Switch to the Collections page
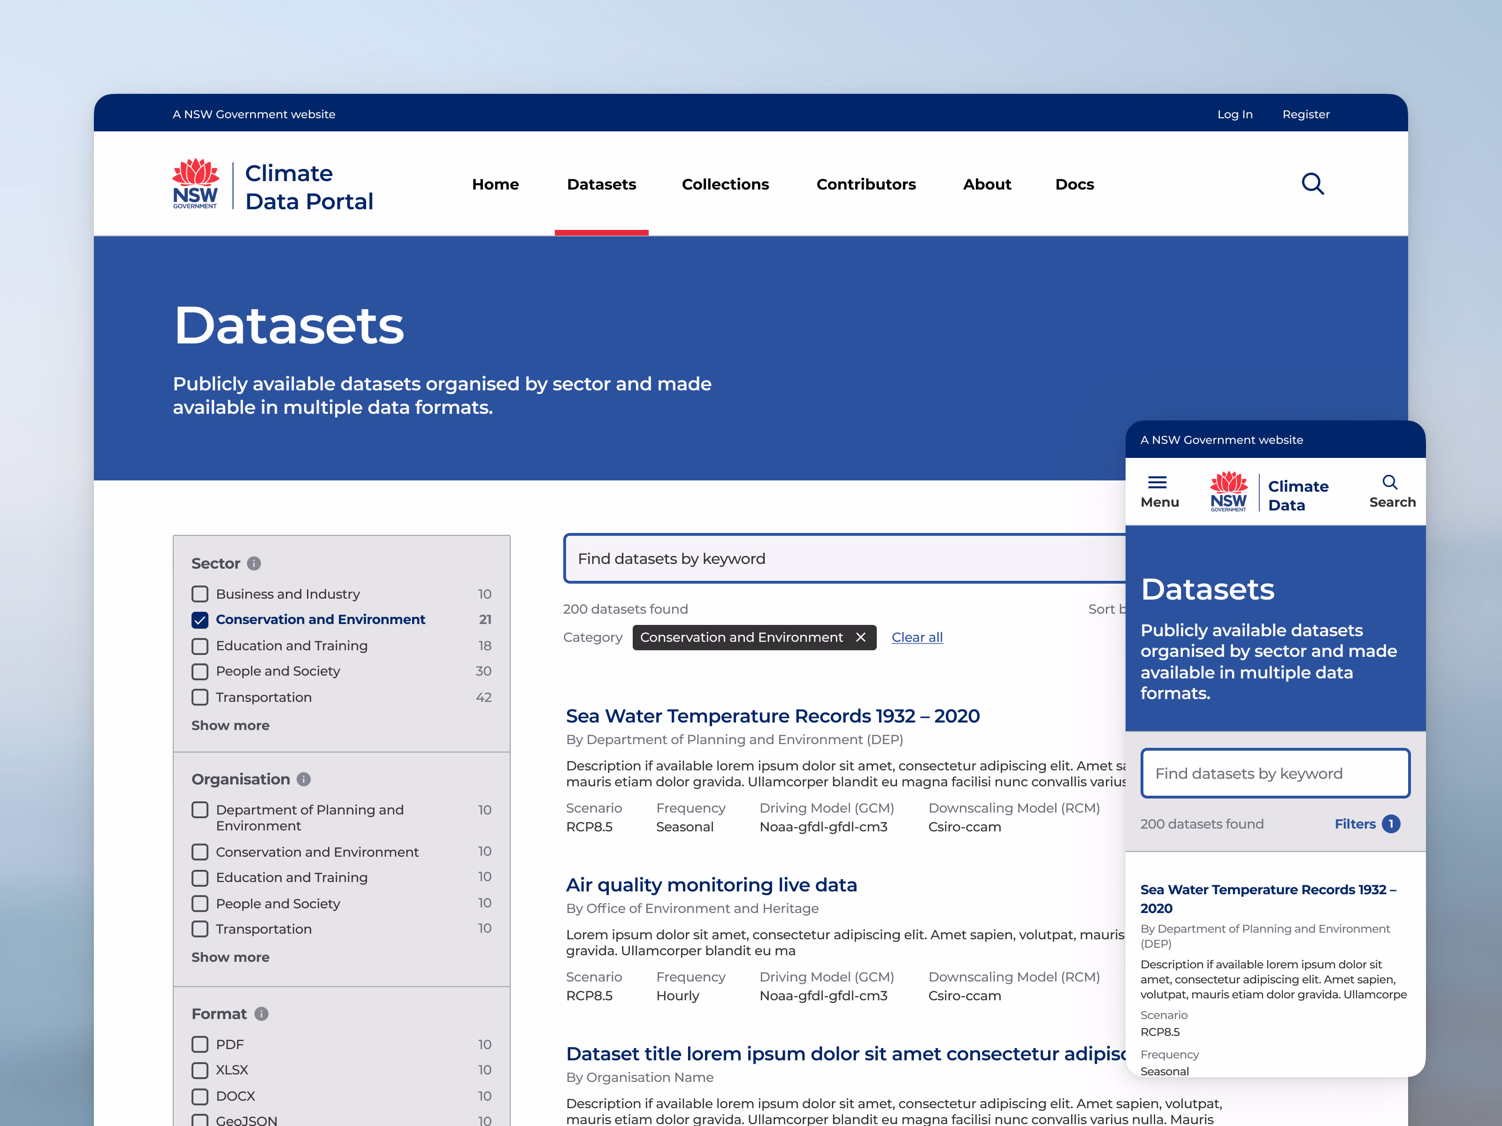Screen dimensions: 1502x1126 point(725,184)
